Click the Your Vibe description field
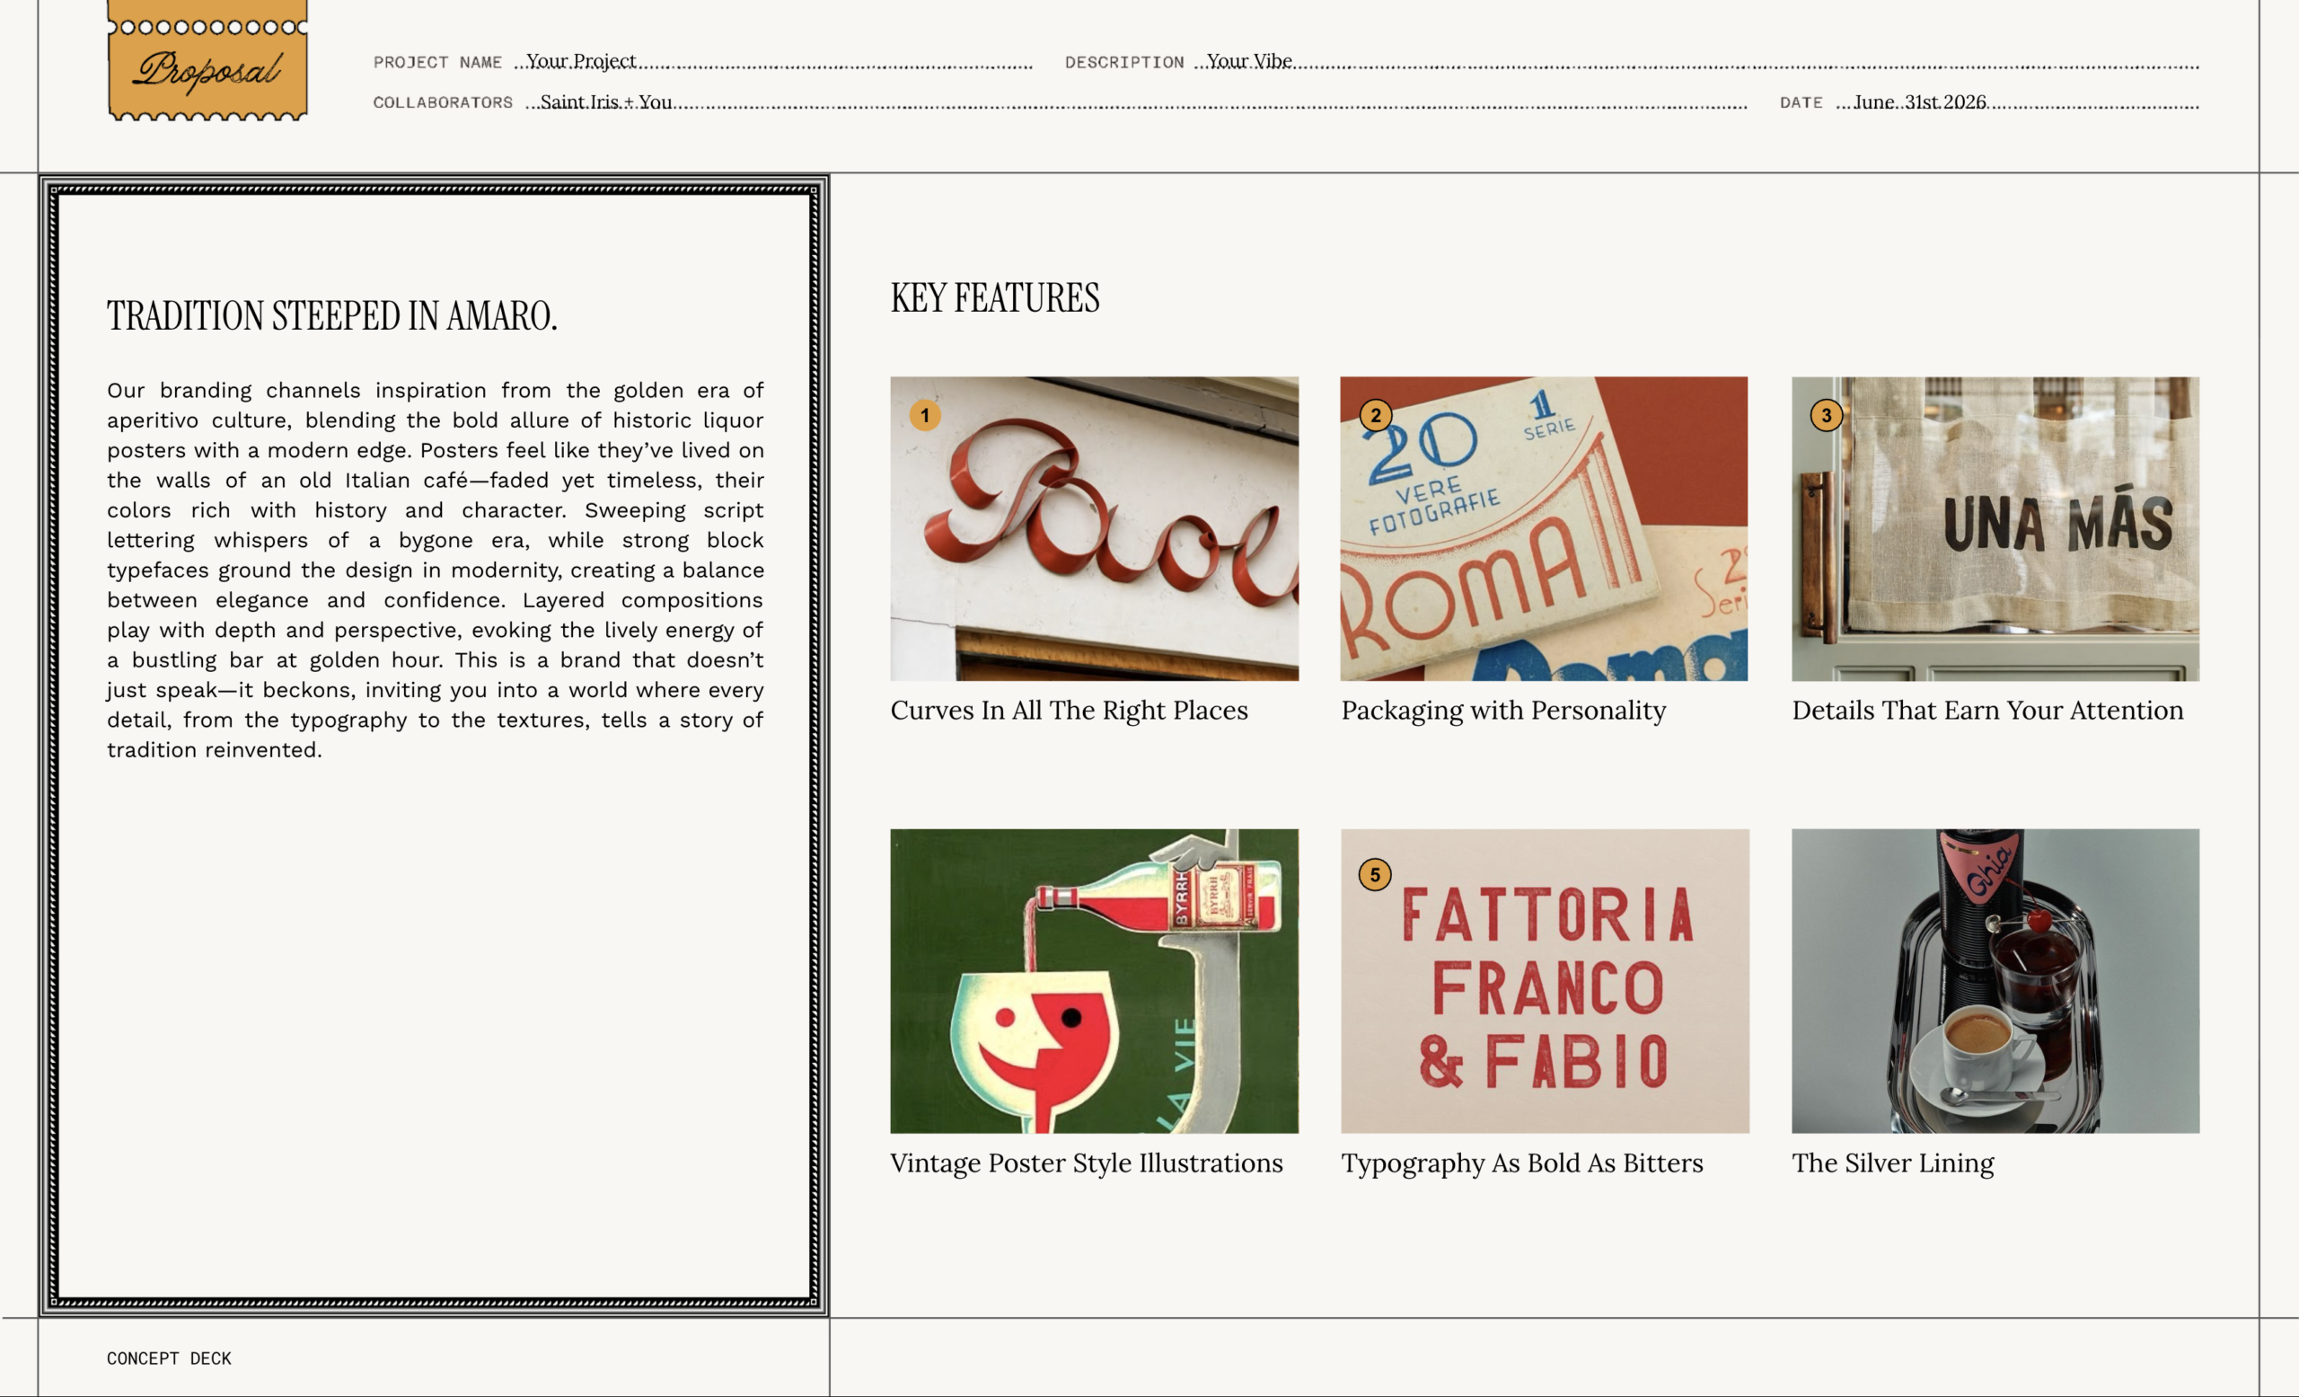The height and width of the screenshot is (1397, 2299). (x=1696, y=62)
